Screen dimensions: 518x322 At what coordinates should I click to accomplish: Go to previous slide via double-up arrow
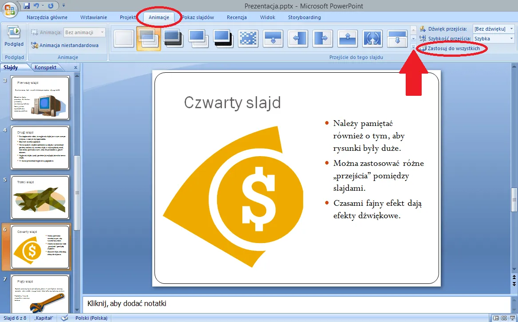(514, 278)
